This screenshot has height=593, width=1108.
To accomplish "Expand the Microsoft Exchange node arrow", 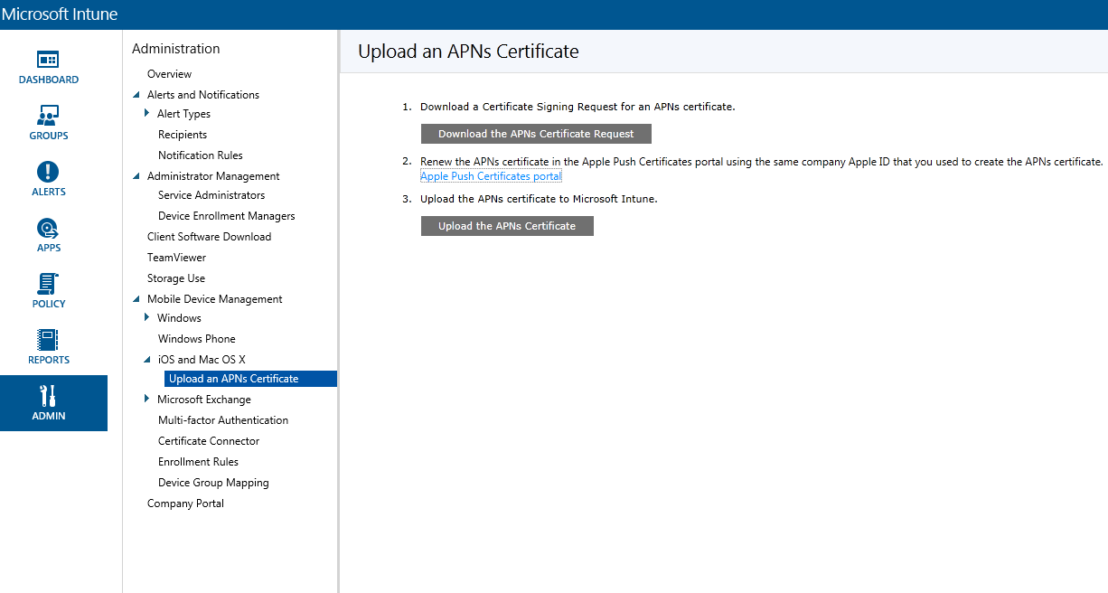I will 147,400.
